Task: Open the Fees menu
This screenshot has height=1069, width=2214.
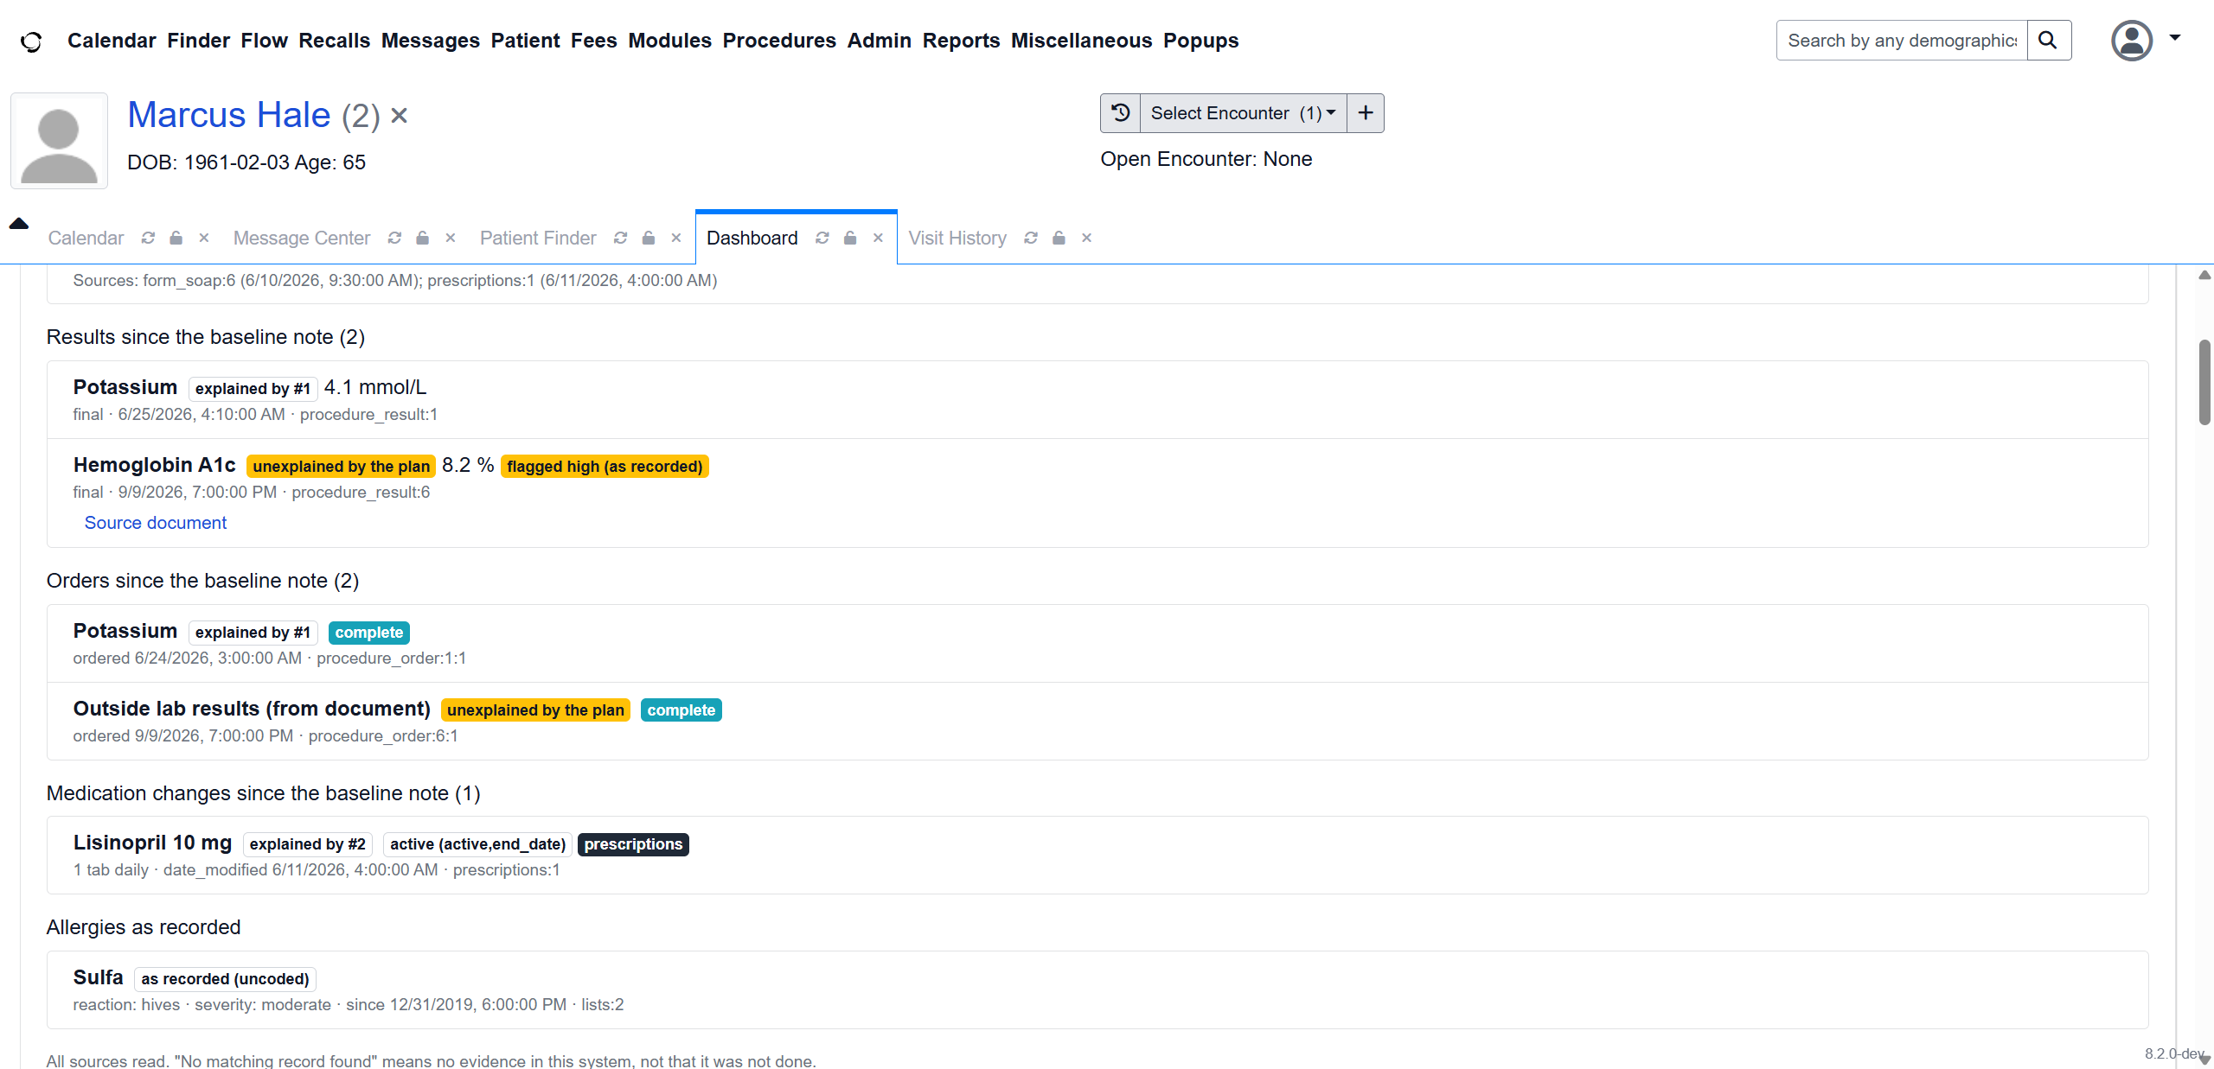Action: 593,41
